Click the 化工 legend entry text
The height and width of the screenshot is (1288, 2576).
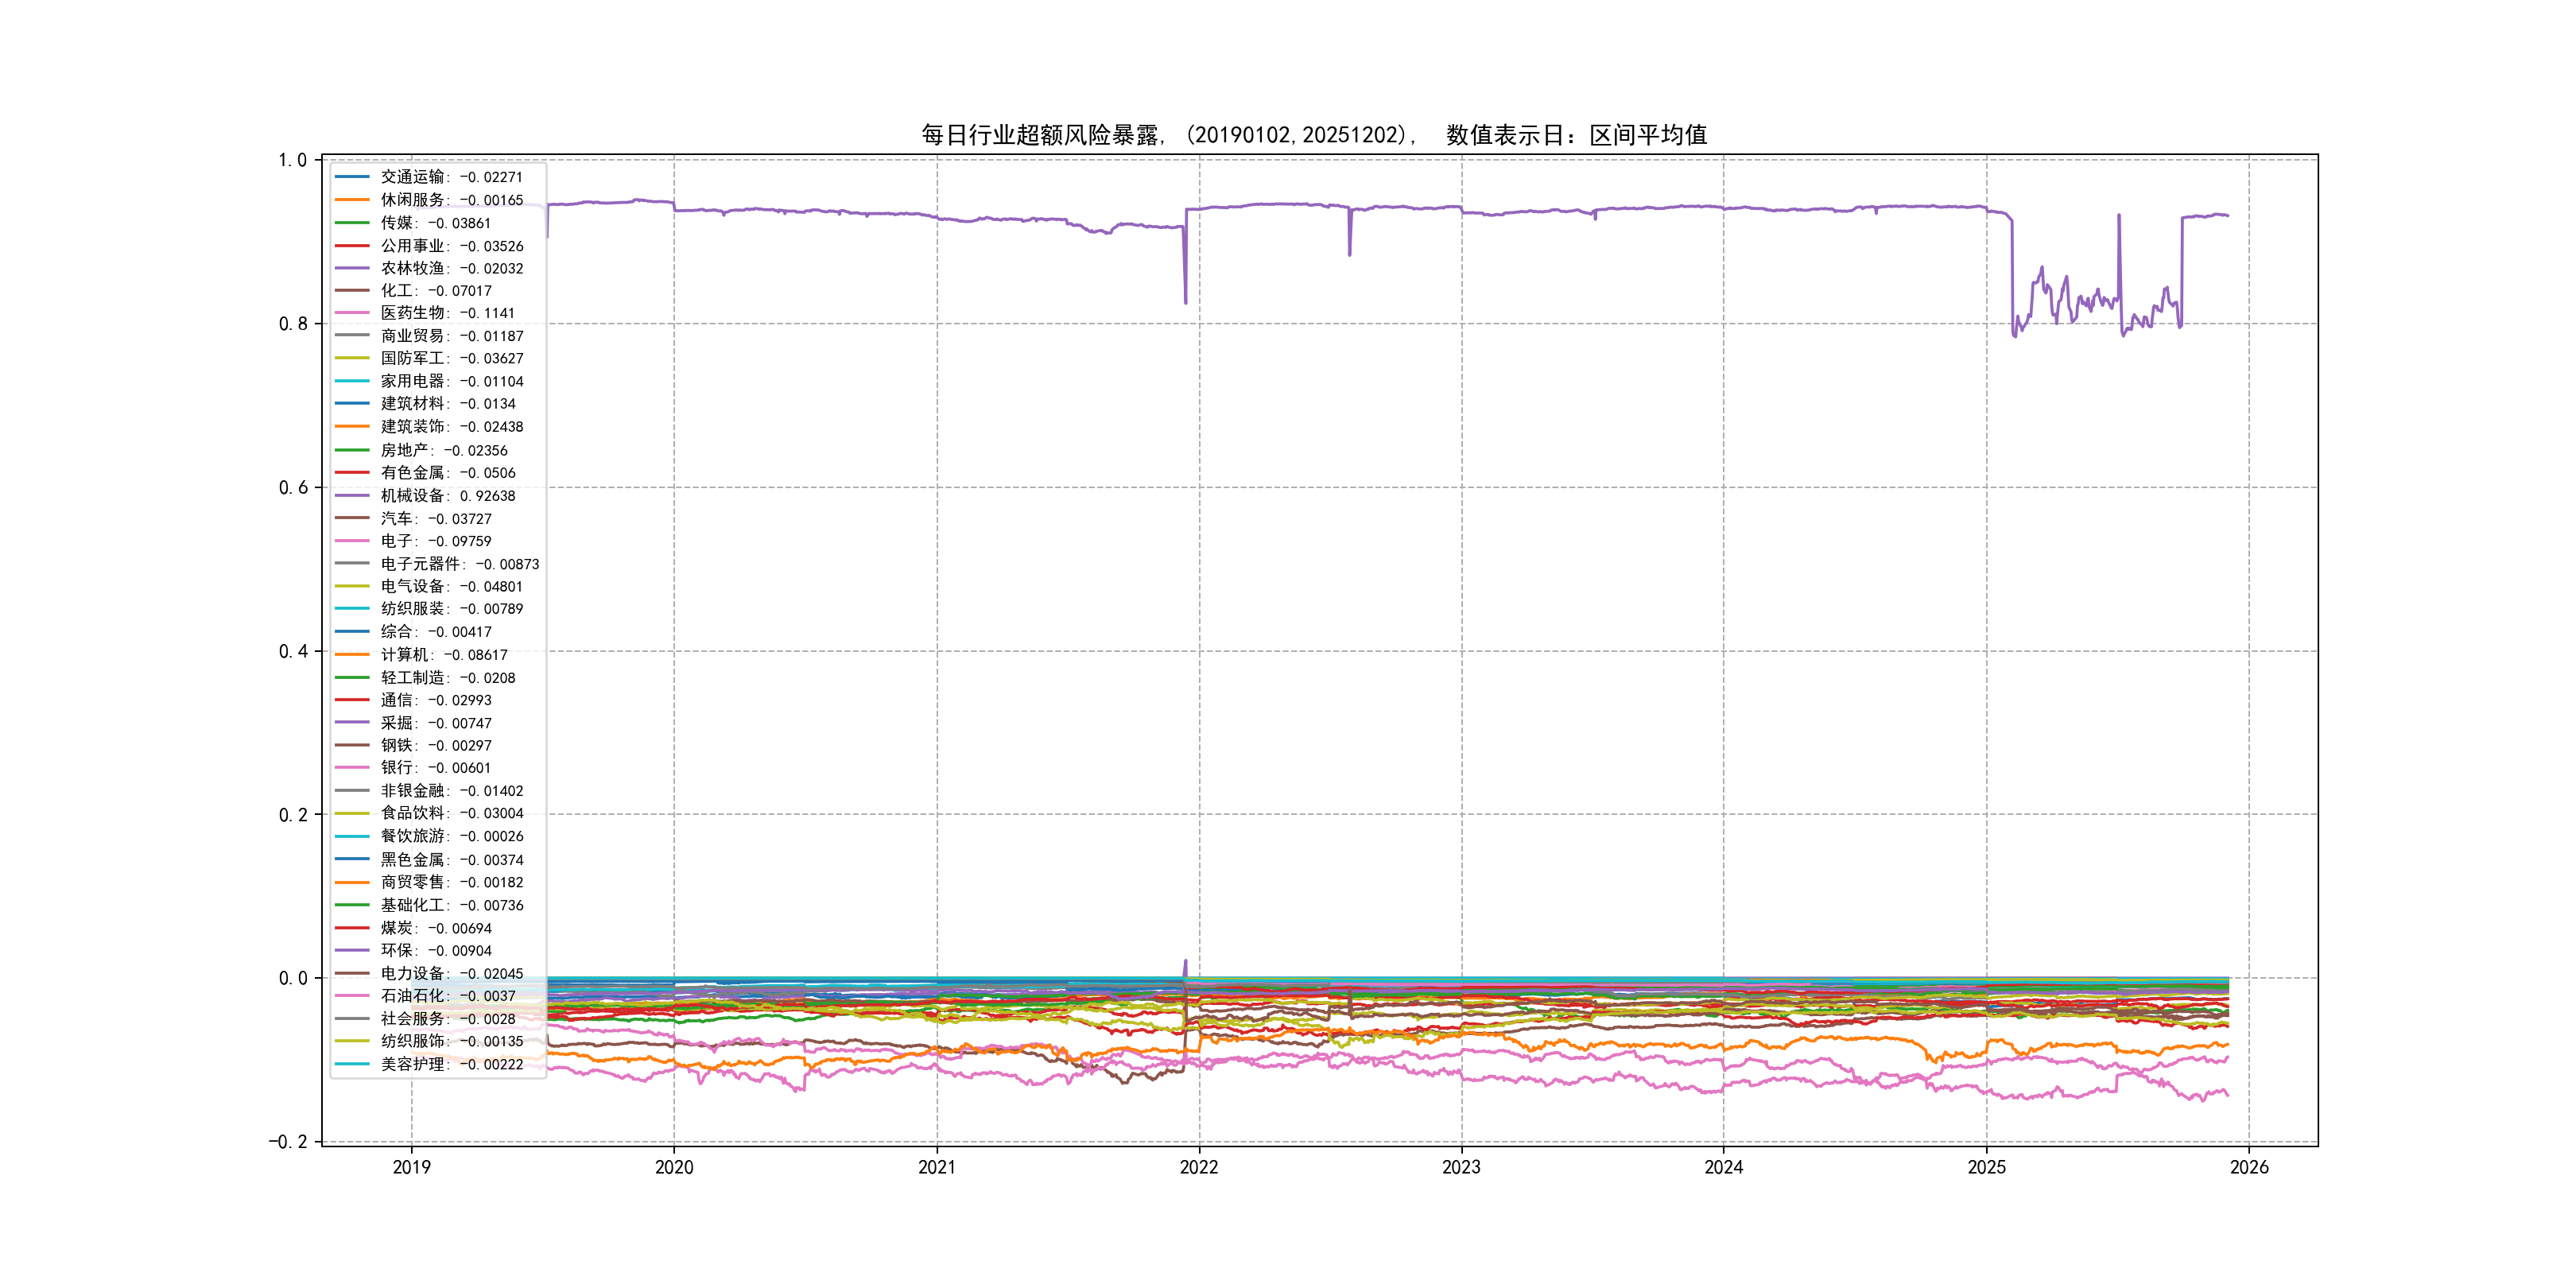click(x=435, y=291)
